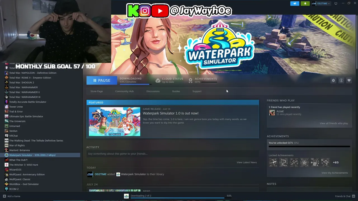This screenshot has height=201, width=358.
Task: Click the VRChat icon in the library list
Action: click(x=6, y=136)
